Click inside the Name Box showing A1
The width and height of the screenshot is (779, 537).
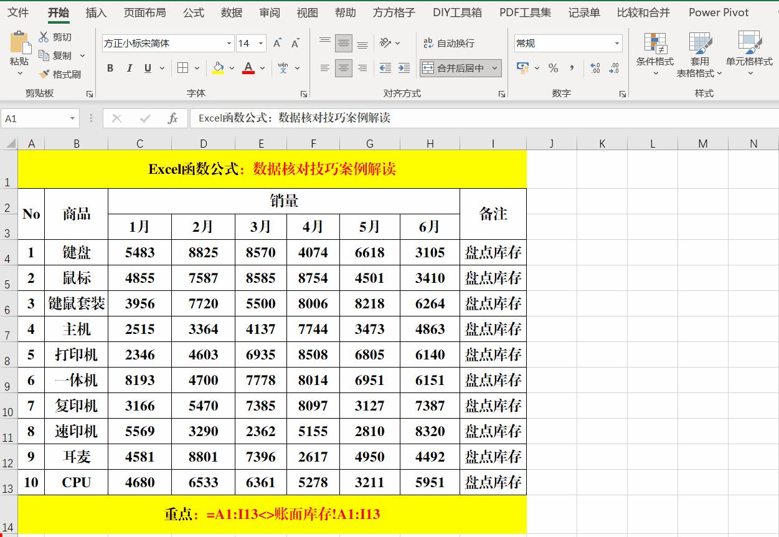point(34,118)
